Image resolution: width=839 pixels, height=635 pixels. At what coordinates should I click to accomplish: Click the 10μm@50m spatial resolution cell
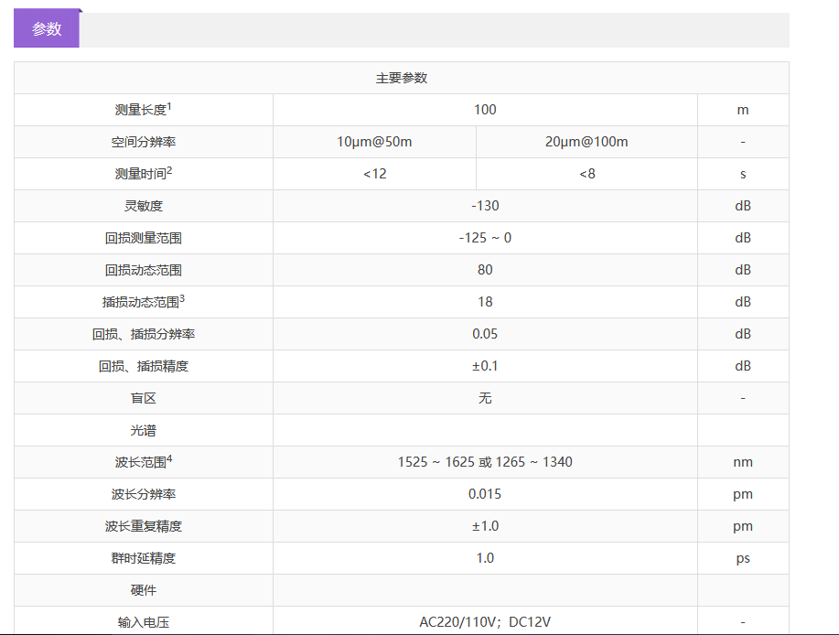click(374, 142)
